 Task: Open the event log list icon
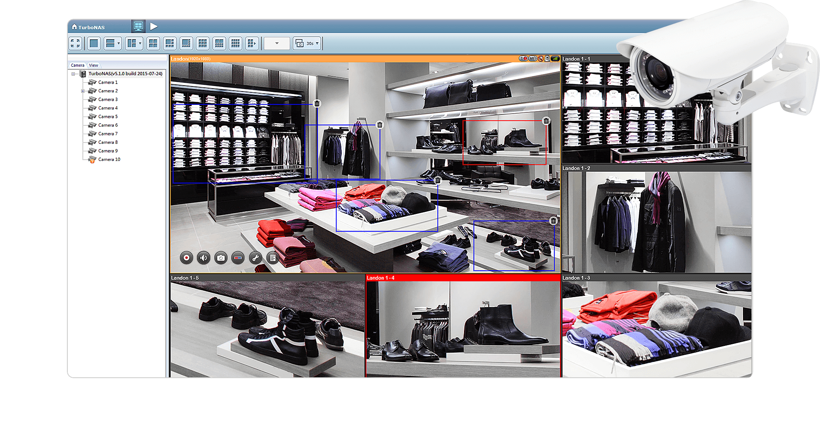pyautogui.click(x=273, y=258)
